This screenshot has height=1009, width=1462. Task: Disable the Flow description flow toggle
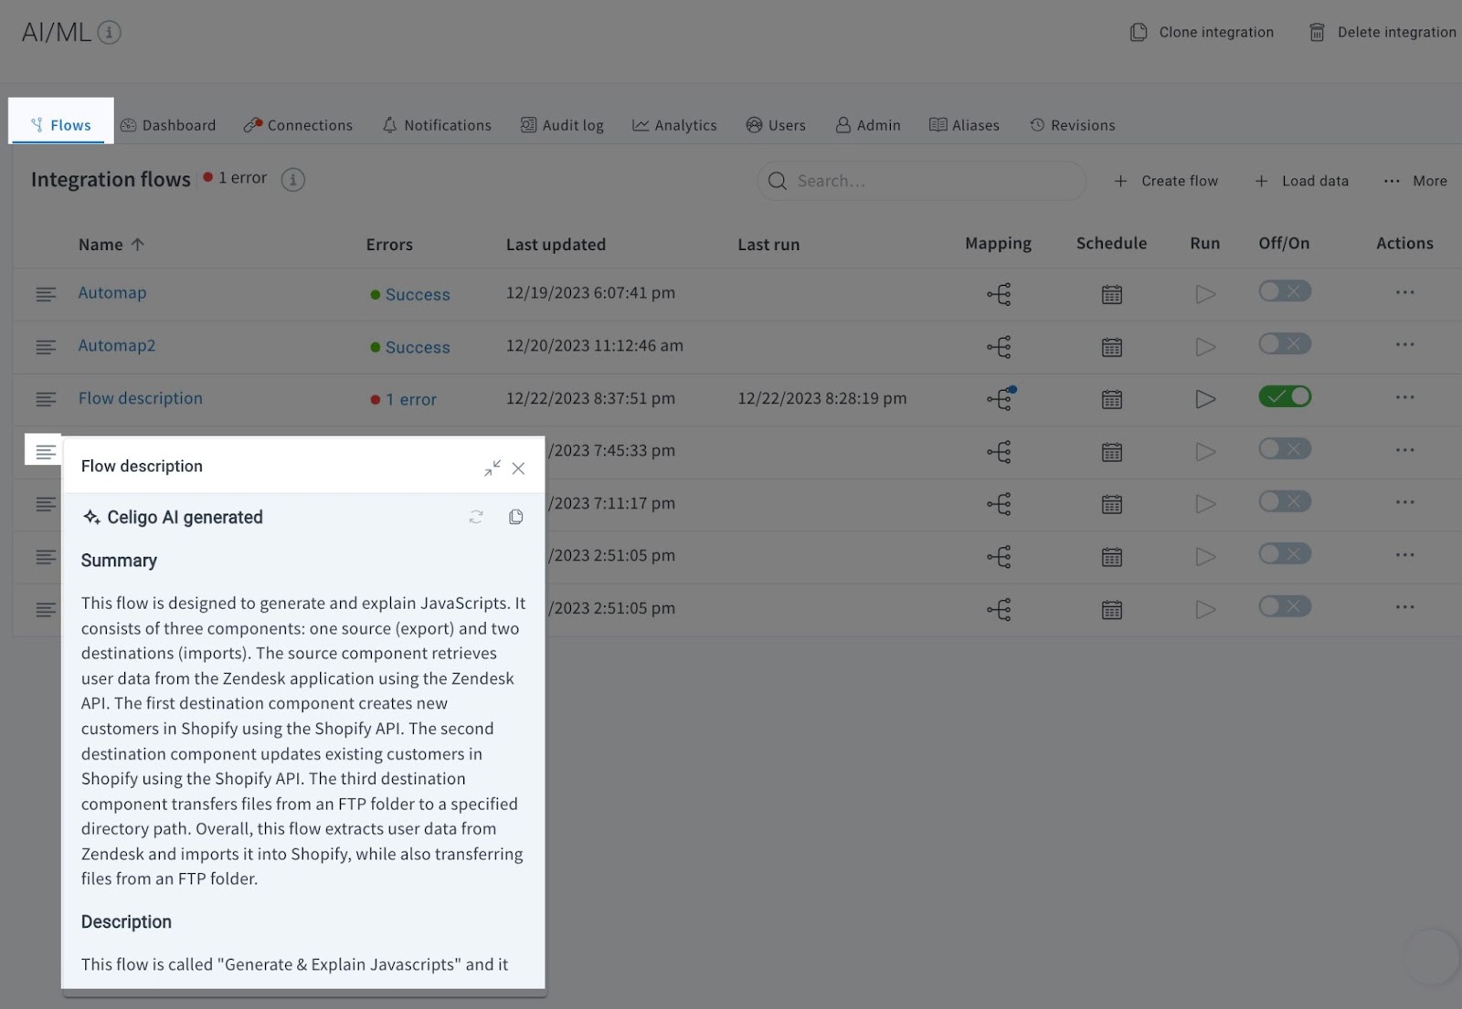pyautogui.click(x=1284, y=396)
